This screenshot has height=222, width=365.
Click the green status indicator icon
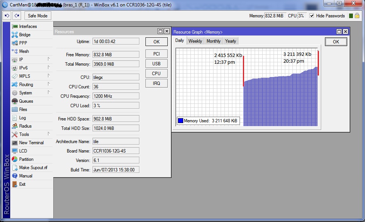point(351,16)
